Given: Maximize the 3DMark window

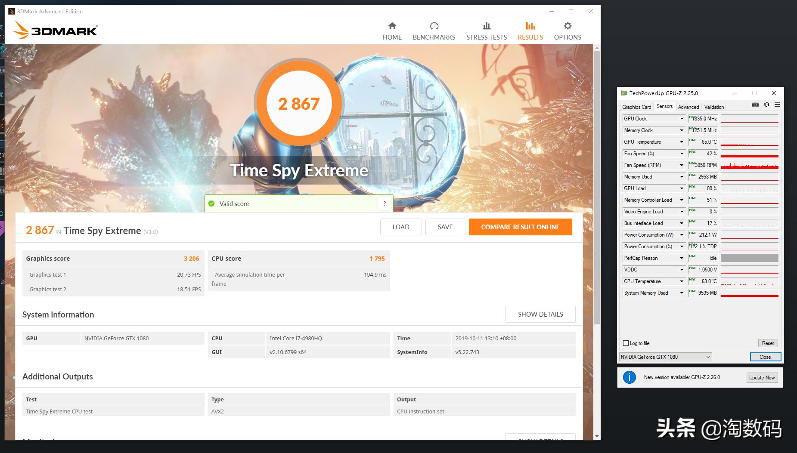Looking at the screenshot, I should pos(571,11).
